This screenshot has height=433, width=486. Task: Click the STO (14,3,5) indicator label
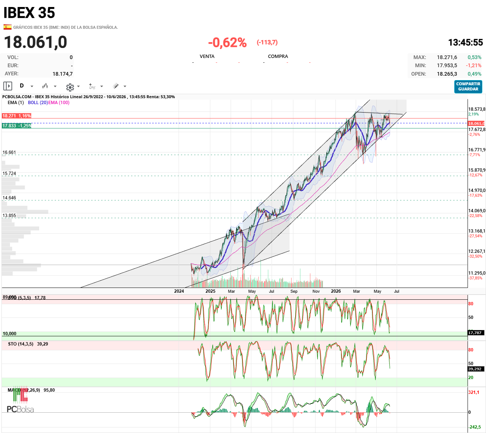click(x=21, y=344)
